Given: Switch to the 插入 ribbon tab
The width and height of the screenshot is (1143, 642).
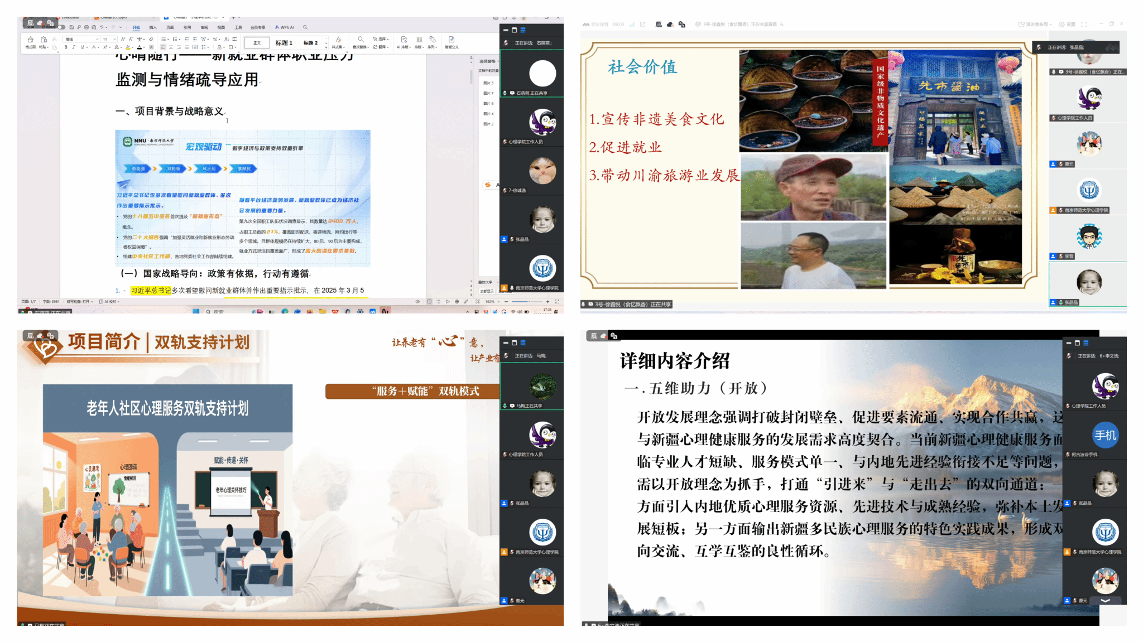Looking at the screenshot, I should click(153, 27).
